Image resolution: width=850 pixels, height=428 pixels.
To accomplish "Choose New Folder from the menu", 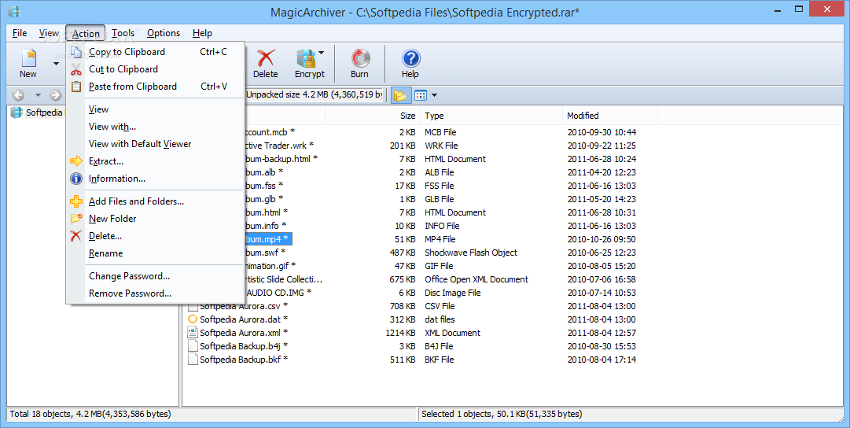I will tap(156, 220).
